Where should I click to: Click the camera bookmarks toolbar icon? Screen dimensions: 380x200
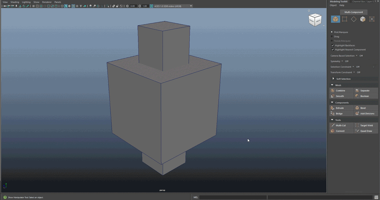tap(16, 6)
